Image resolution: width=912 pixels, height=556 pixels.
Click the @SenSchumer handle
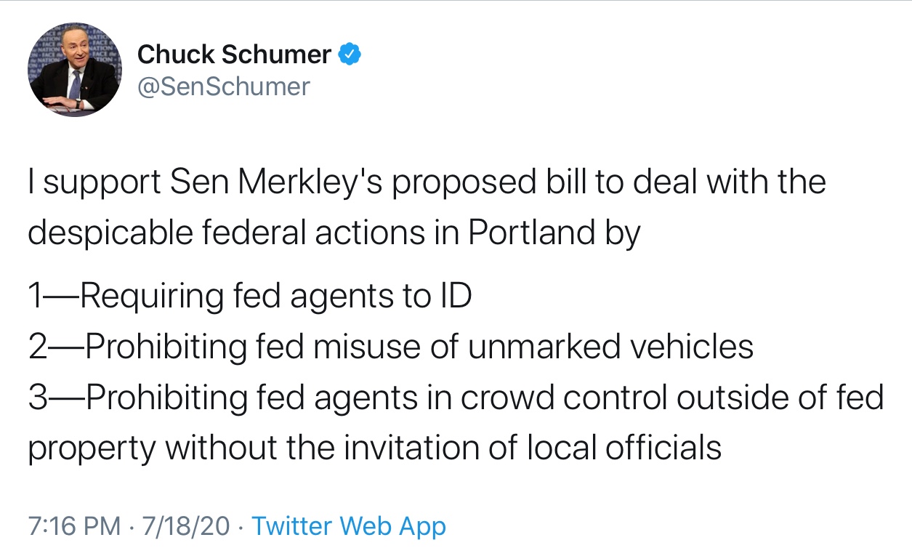pos(224,86)
